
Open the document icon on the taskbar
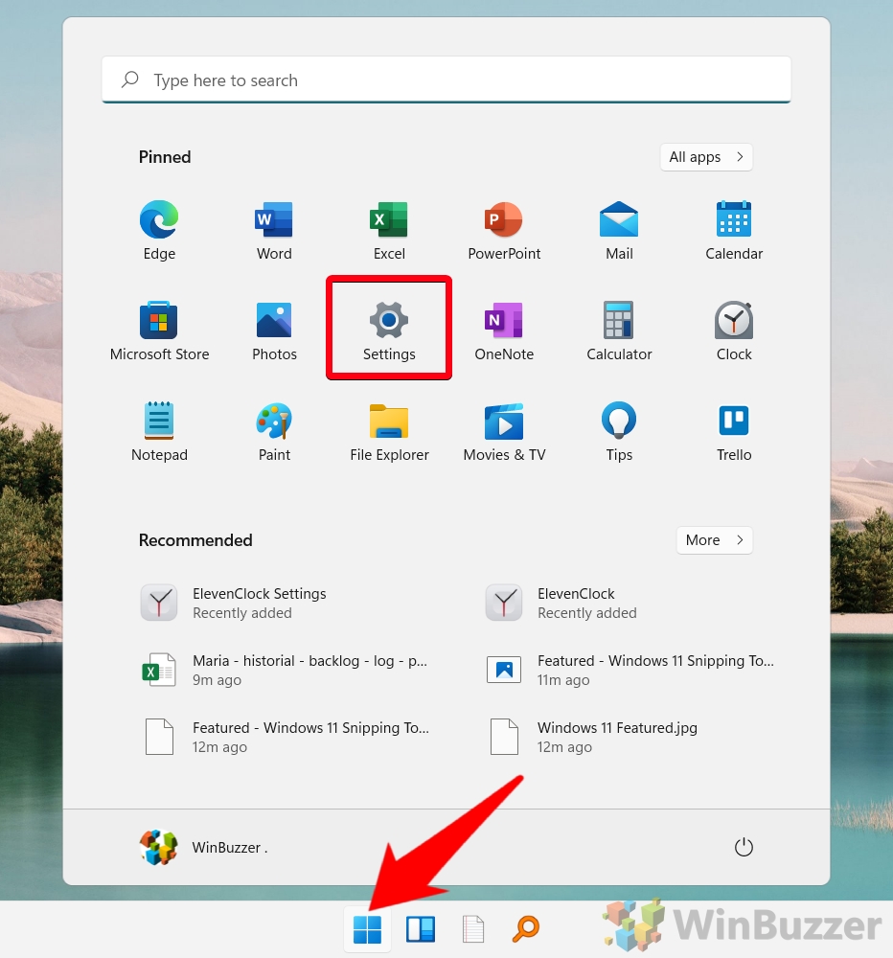pyautogui.click(x=472, y=929)
